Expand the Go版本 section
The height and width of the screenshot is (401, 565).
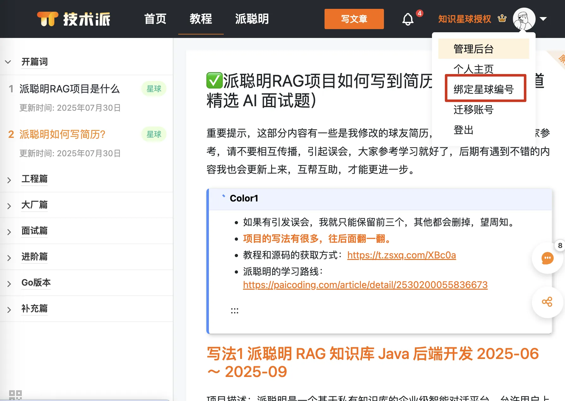pos(9,284)
